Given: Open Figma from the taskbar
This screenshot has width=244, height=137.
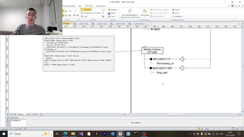Looking at the screenshot, I should 97,134.
